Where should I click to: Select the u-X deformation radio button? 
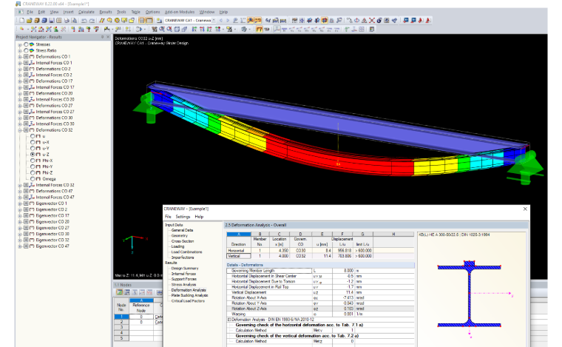[x=33, y=142]
